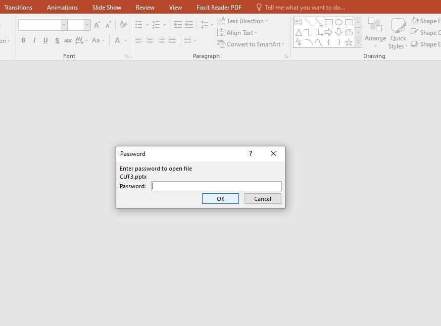Viewport: 441px width, 326px height.
Task: Toggle bold formatting
Action: (23, 40)
